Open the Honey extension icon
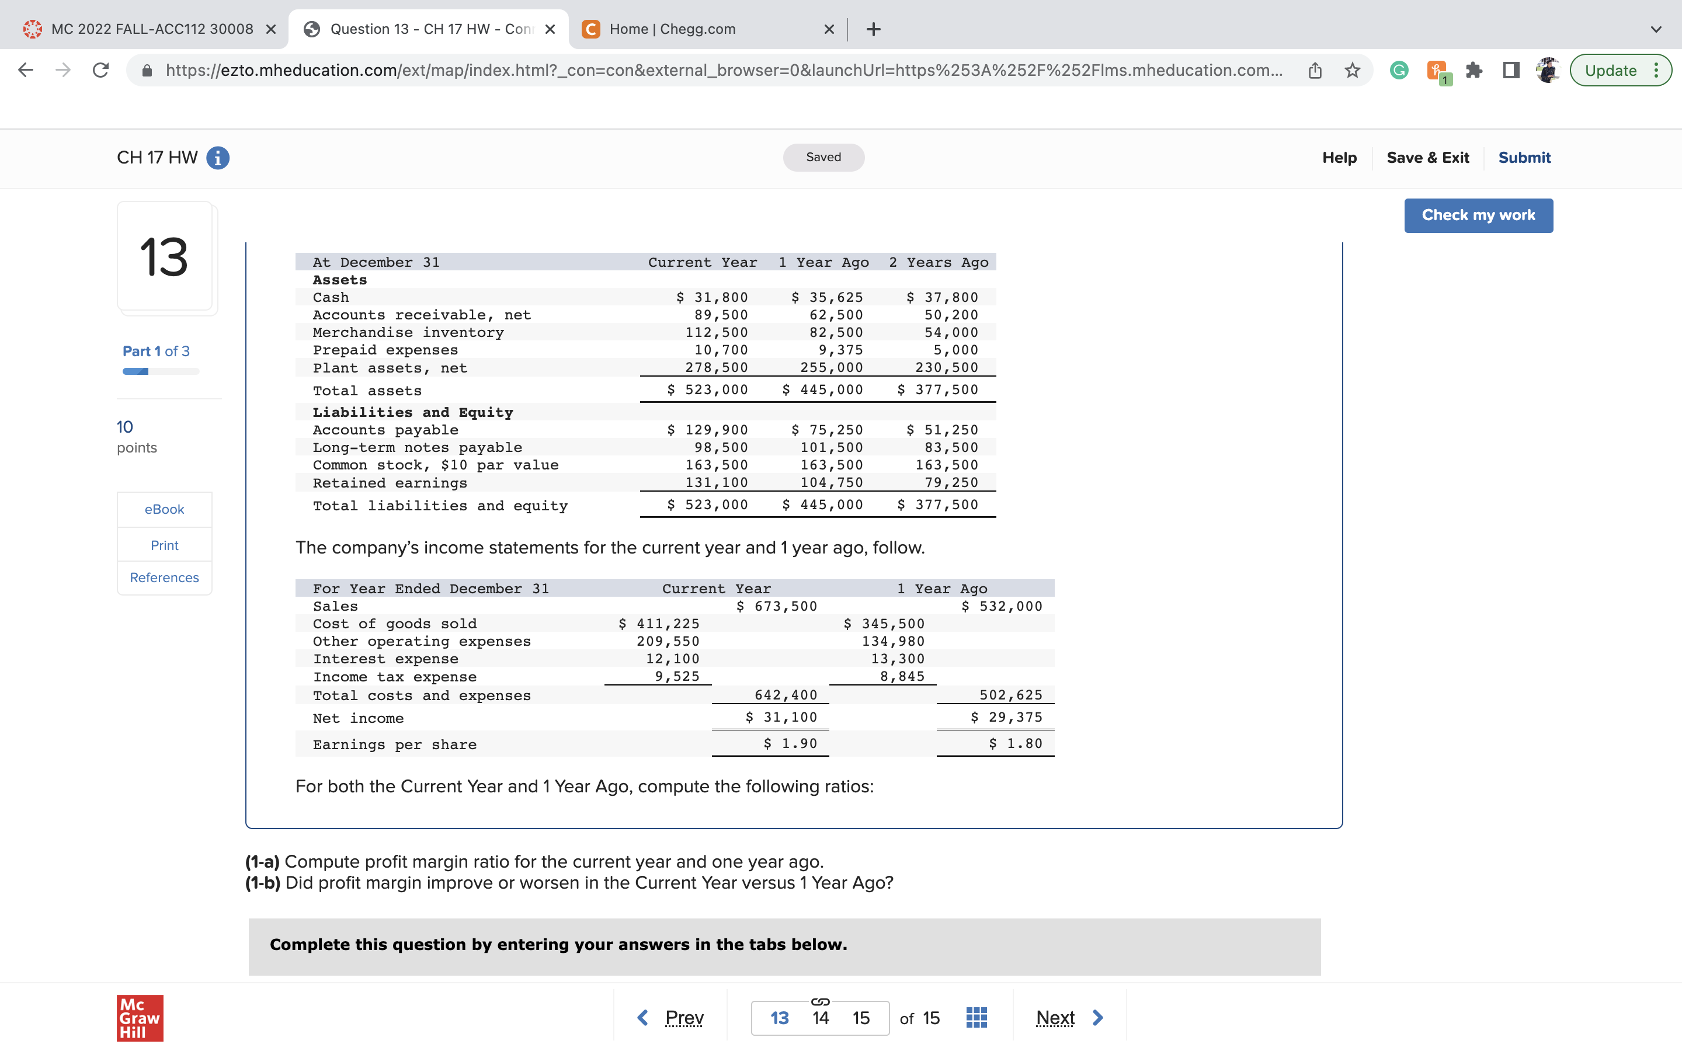The image size is (1682, 1051). 1436,69
